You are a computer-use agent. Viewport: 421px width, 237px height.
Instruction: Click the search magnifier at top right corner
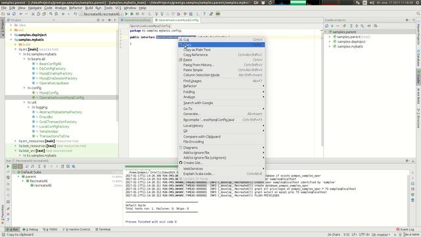point(418,14)
